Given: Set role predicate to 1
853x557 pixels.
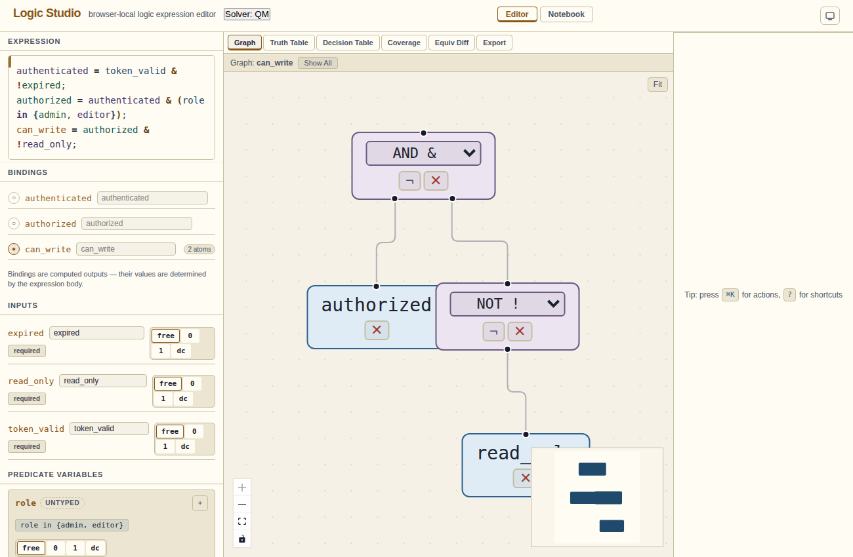Looking at the screenshot, I should coord(75,548).
